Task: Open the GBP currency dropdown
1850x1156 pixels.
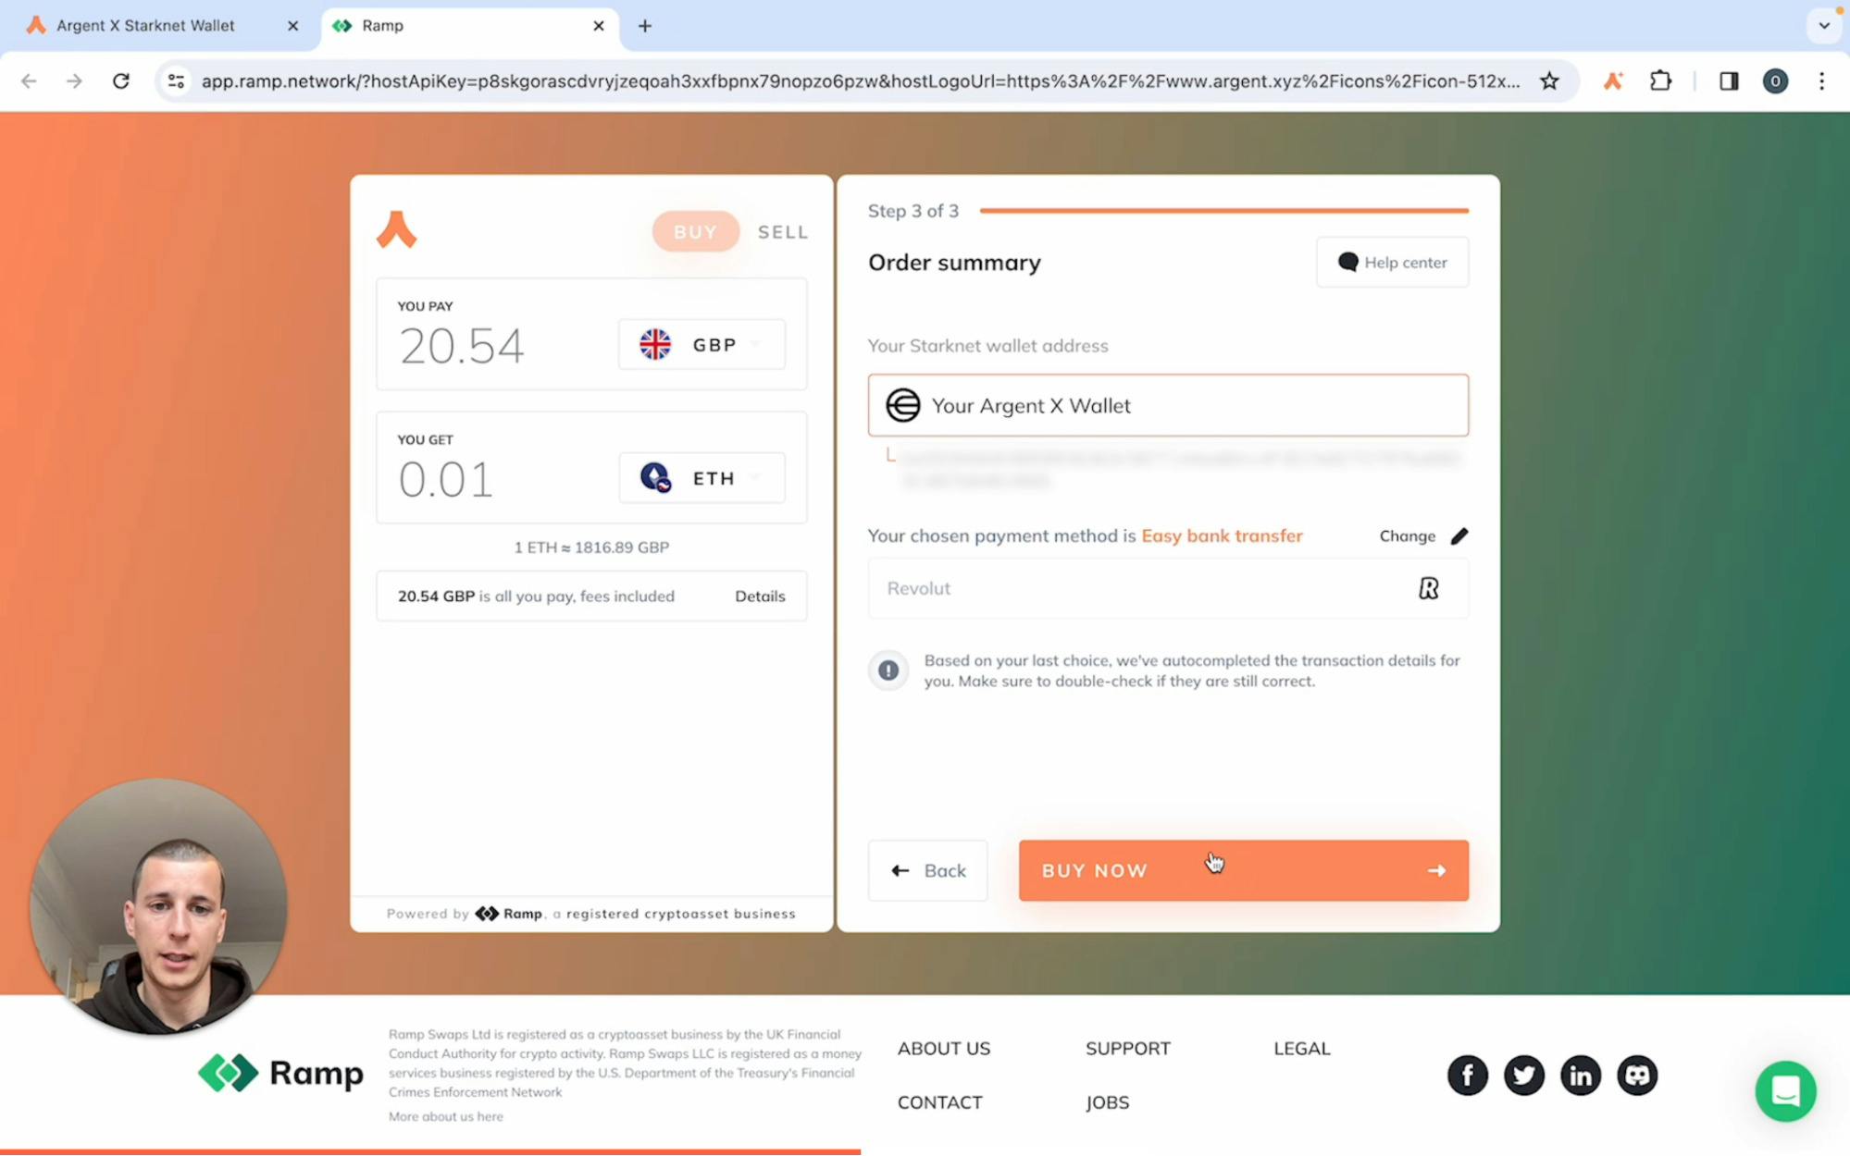Action: (702, 344)
